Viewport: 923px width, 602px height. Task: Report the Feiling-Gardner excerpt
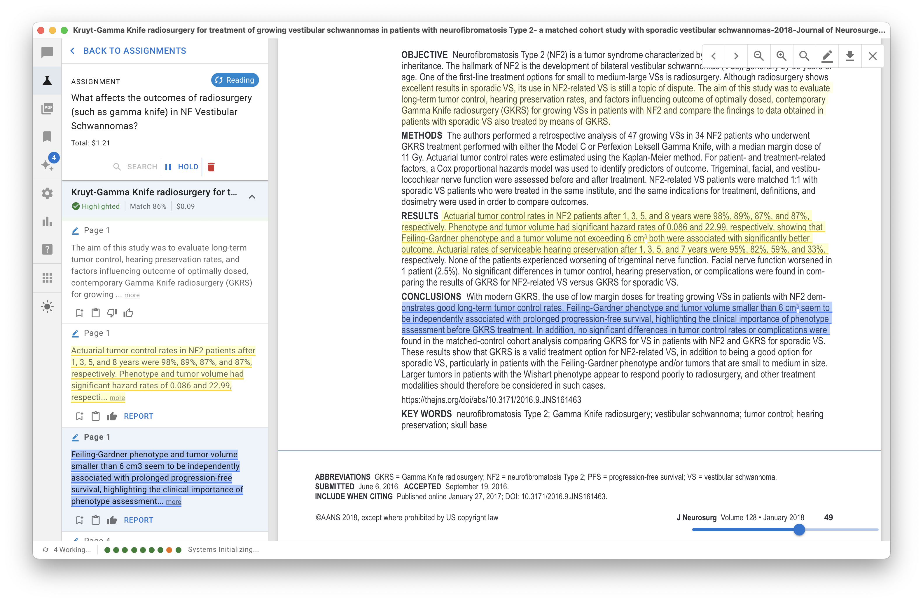[139, 520]
